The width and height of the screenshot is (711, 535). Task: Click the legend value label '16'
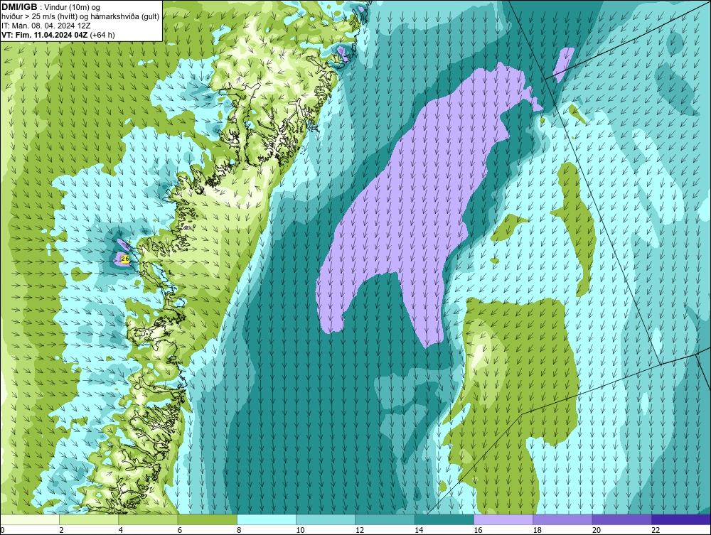click(478, 530)
